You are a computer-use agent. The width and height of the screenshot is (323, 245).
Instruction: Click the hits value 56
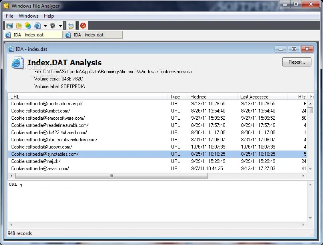pyautogui.click(x=304, y=118)
